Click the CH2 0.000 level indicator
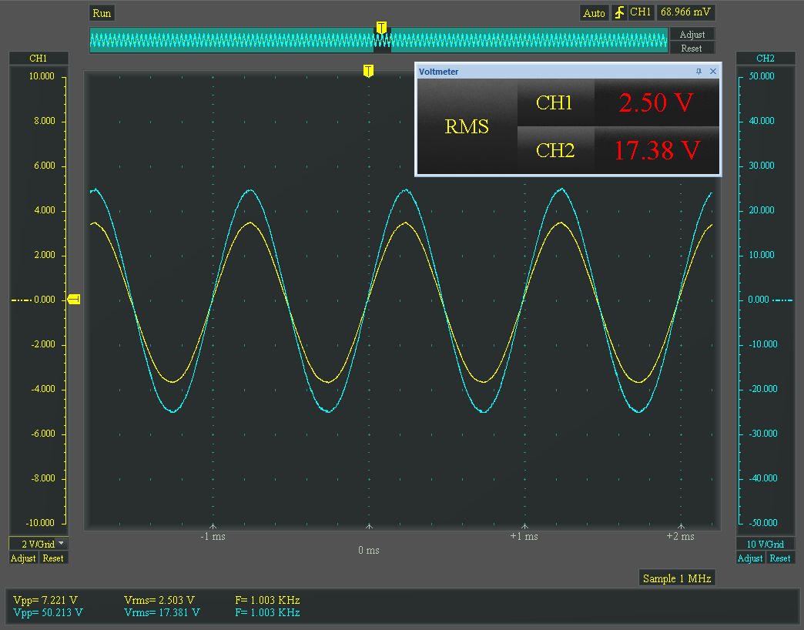The image size is (804, 630). pyautogui.click(x=770, y=300)
